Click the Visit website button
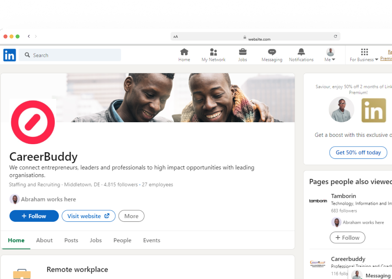Viewport: 392px width, 279px height. pos(88,216)
